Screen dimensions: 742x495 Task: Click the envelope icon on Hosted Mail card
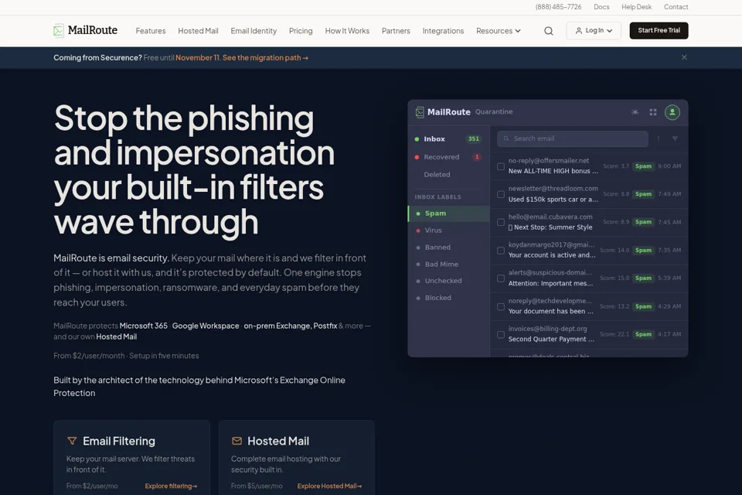click(x=237, y=441)
